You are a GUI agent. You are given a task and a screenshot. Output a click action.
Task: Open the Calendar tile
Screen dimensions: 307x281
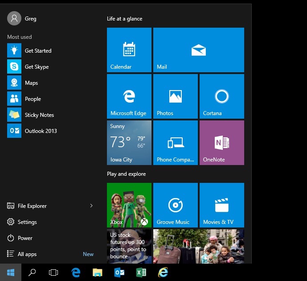coord(129,50)
